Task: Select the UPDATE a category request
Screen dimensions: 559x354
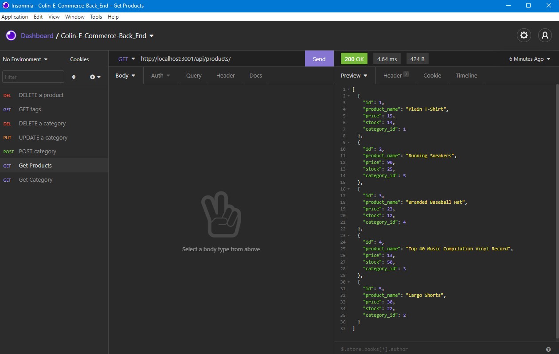Action: point(54,137)
